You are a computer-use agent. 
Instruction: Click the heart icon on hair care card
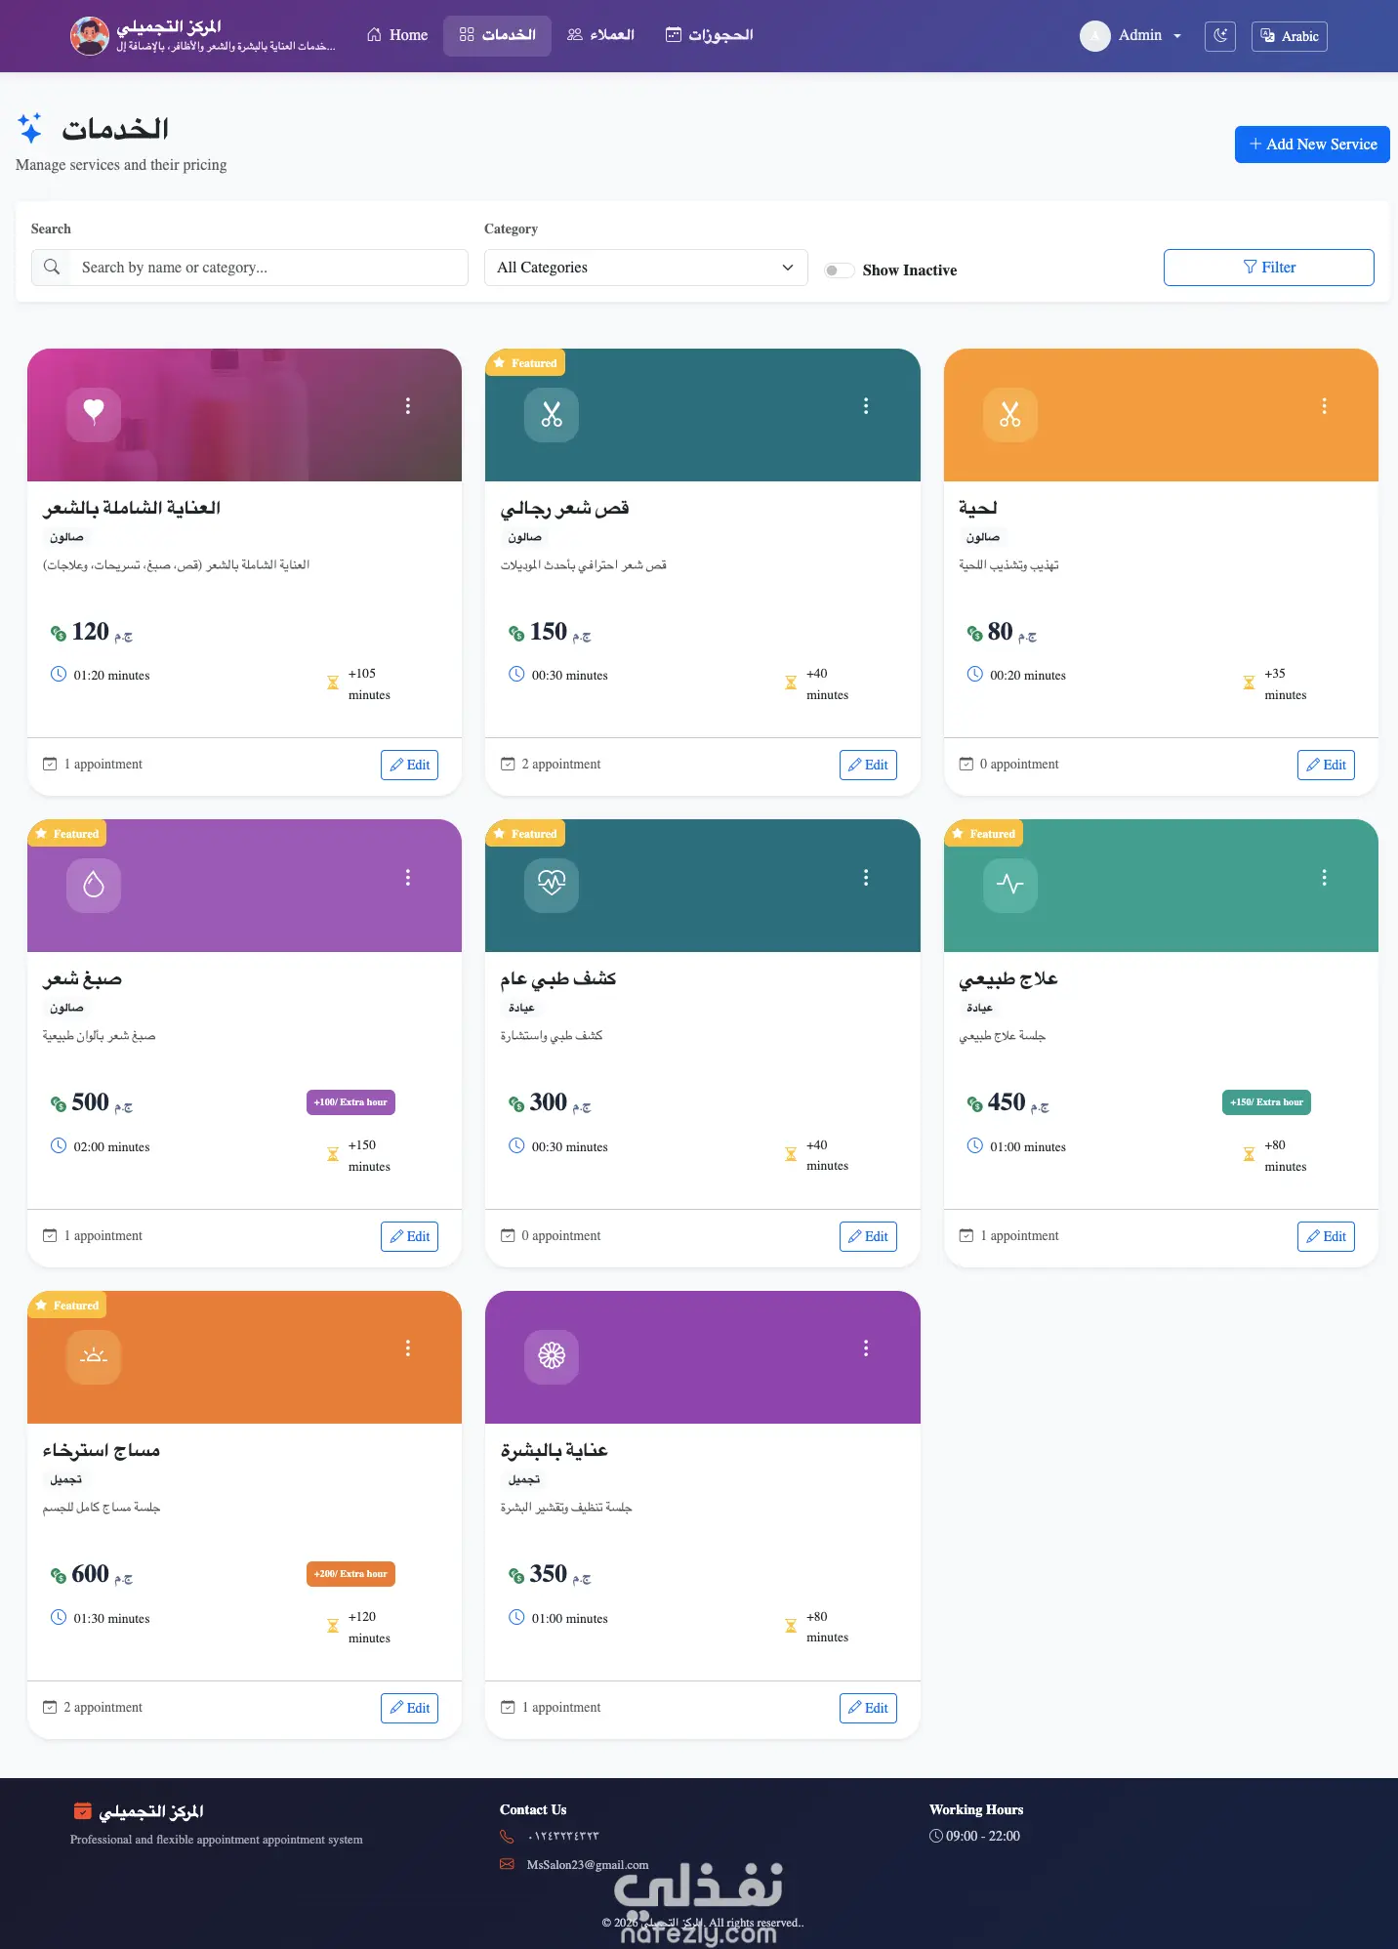tap(94, 414)
